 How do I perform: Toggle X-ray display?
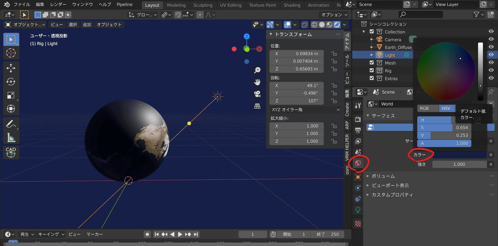point(305,25)
